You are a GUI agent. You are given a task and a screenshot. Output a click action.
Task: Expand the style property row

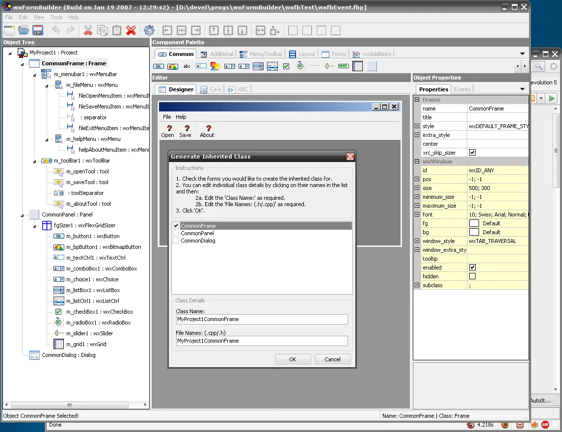(x=417, y=126)
